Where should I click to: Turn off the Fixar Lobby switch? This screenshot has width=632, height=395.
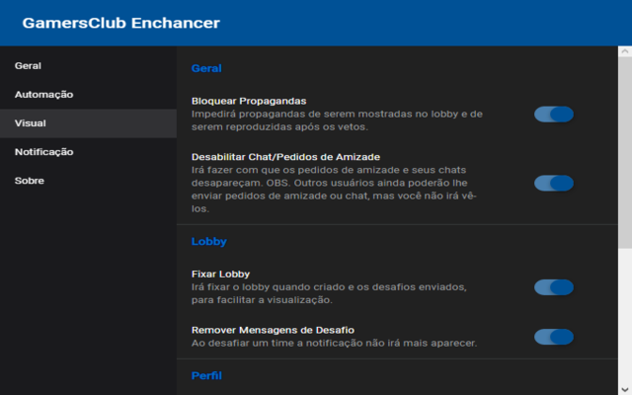coord(554,287)
